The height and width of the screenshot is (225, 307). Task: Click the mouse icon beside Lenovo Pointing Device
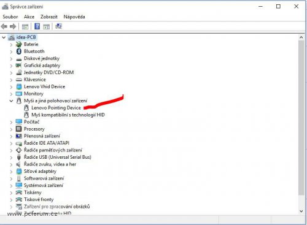tap(26, 108)
